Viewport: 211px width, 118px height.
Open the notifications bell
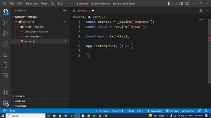click(206, 111)
